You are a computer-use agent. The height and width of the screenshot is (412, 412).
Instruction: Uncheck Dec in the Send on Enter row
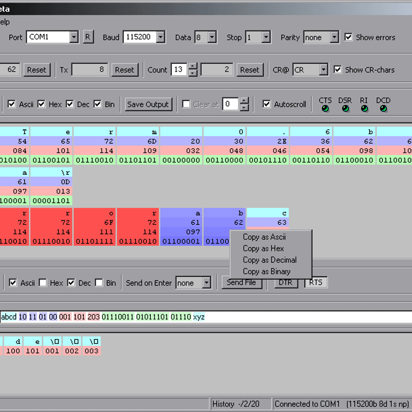71,283
